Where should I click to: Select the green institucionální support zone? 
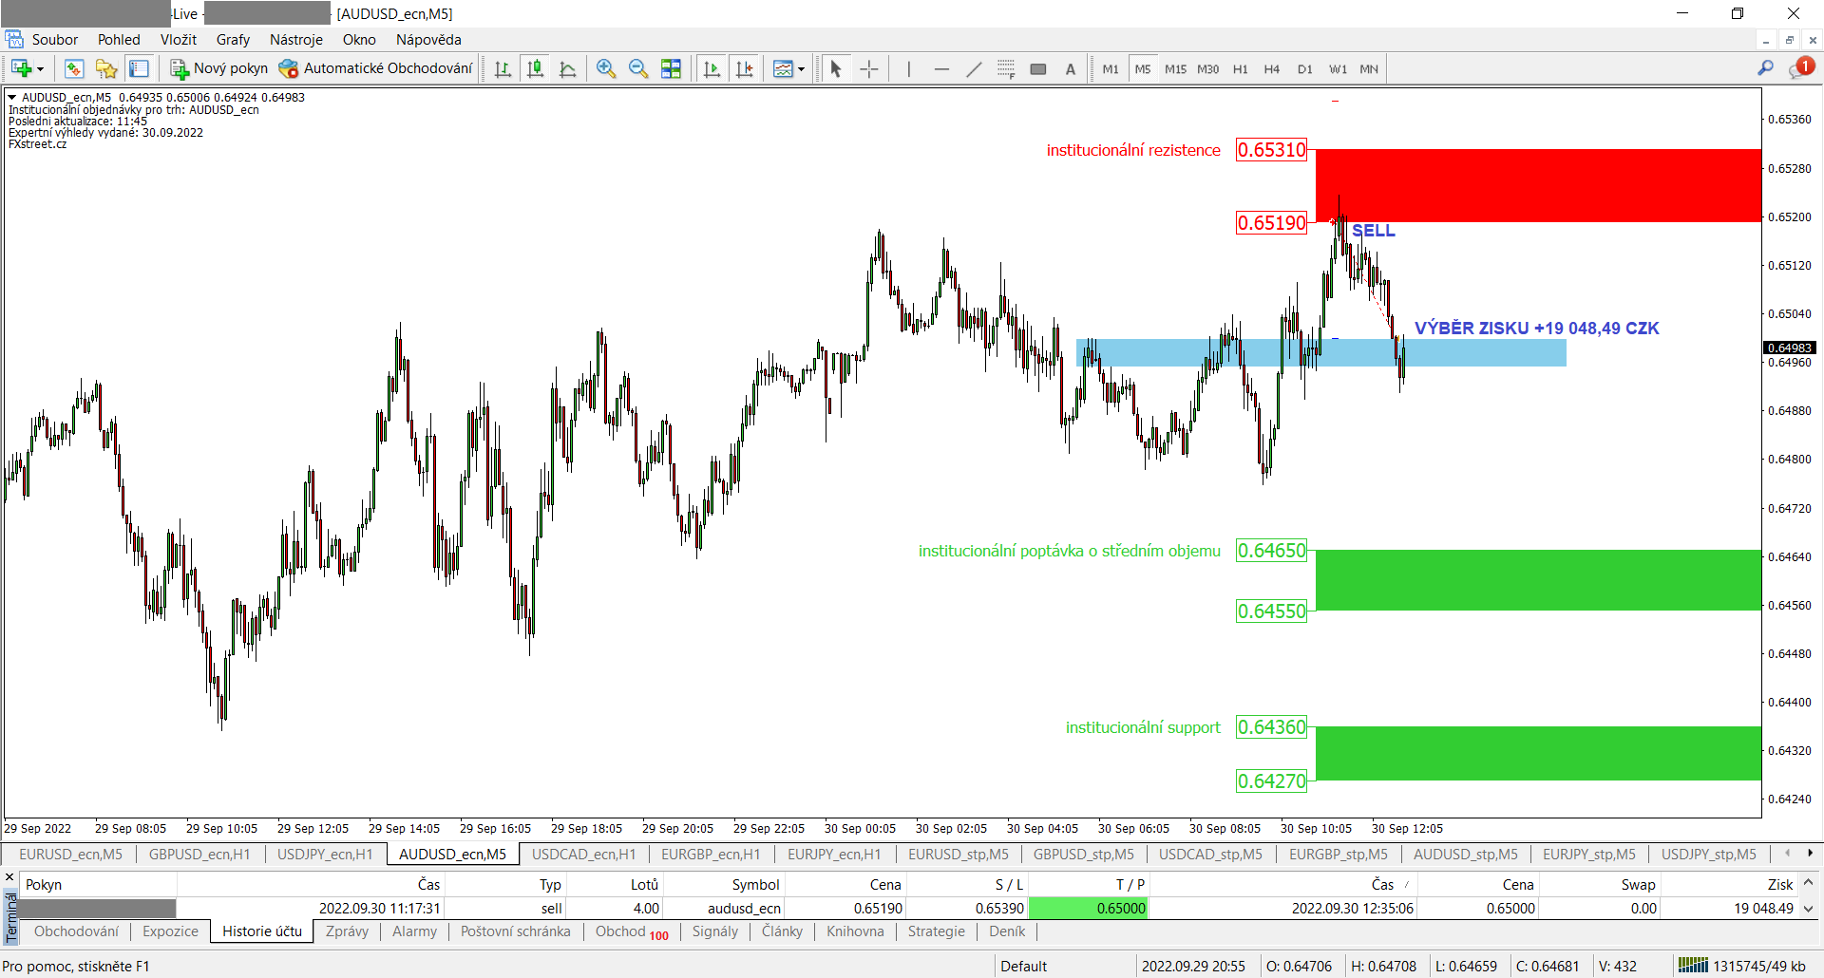1538,754
